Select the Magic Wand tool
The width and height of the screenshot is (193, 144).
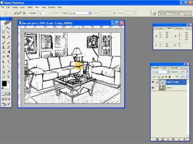[x=8, y=32]
